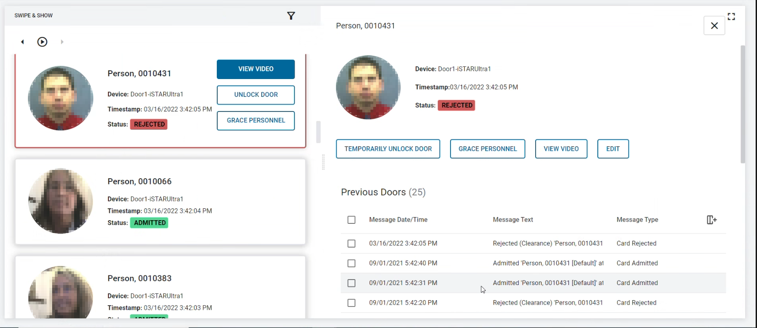Screen dimensions: 757x328
Task: Sort by Message Type column header
Action: [x=637, y=220]
